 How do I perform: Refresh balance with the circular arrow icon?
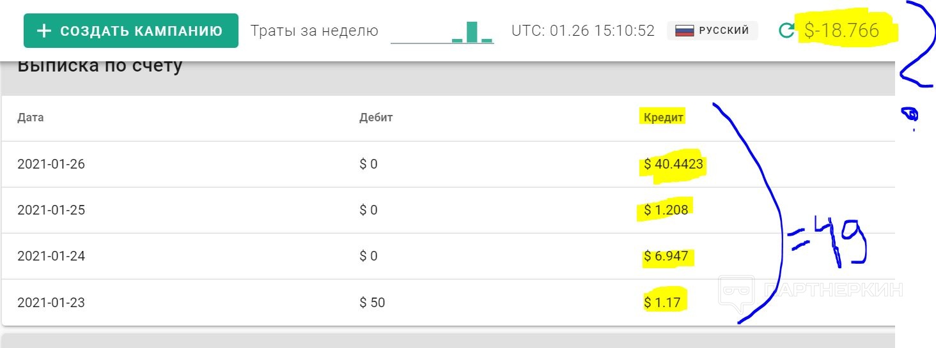tap(786, 31)
